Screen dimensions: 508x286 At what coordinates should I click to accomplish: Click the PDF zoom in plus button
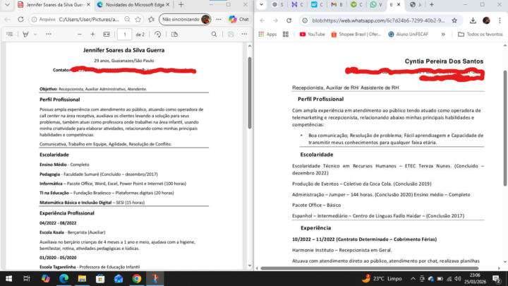click(94, 33)
